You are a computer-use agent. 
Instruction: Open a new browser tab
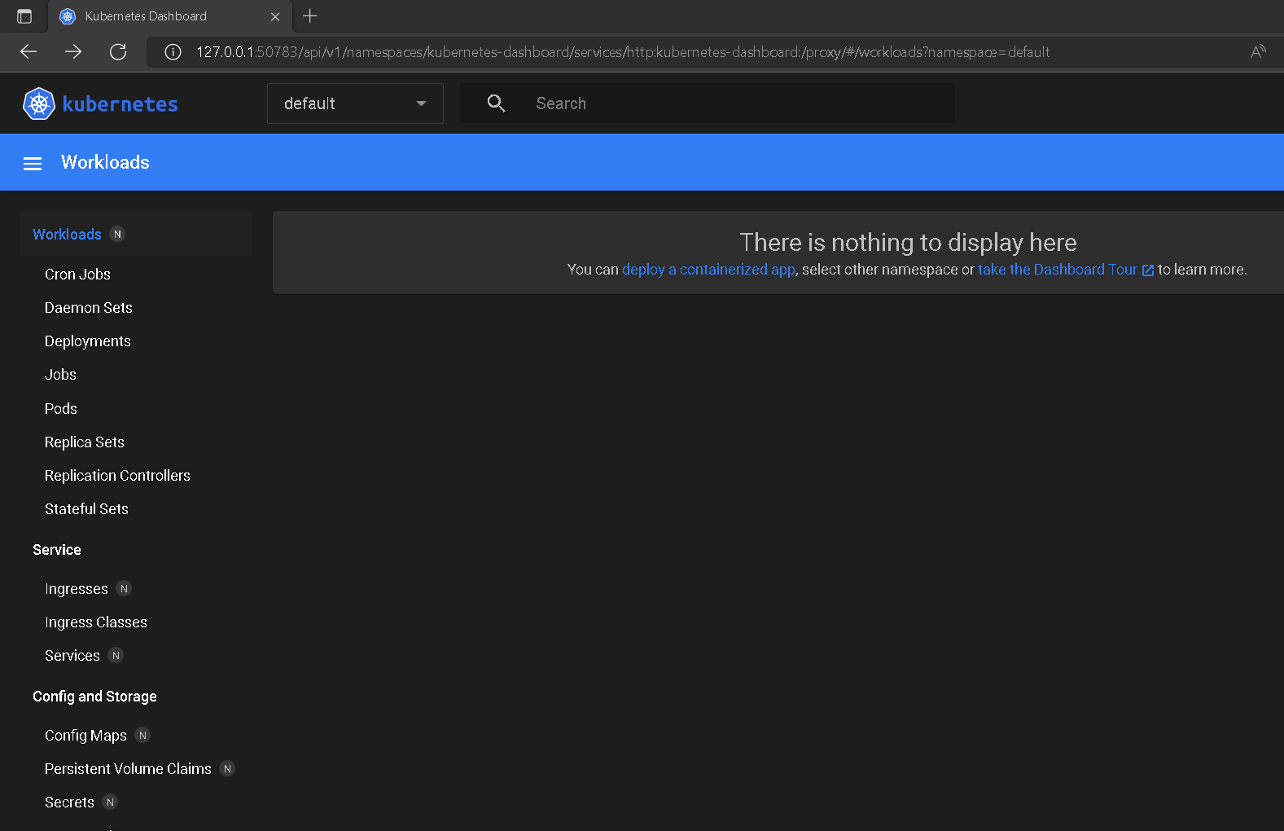click(x=310, y=16)
